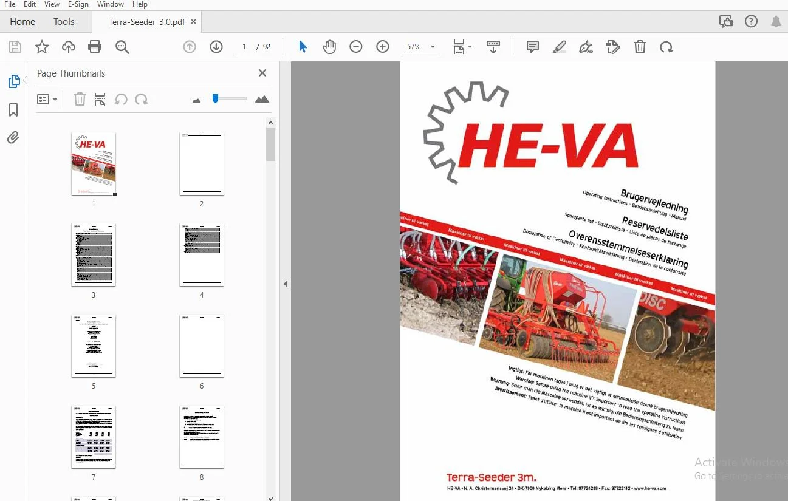Screen dimensions: 788x501
Task: Bookmark the file with the star icon
Action: click(x=41, y=47)
